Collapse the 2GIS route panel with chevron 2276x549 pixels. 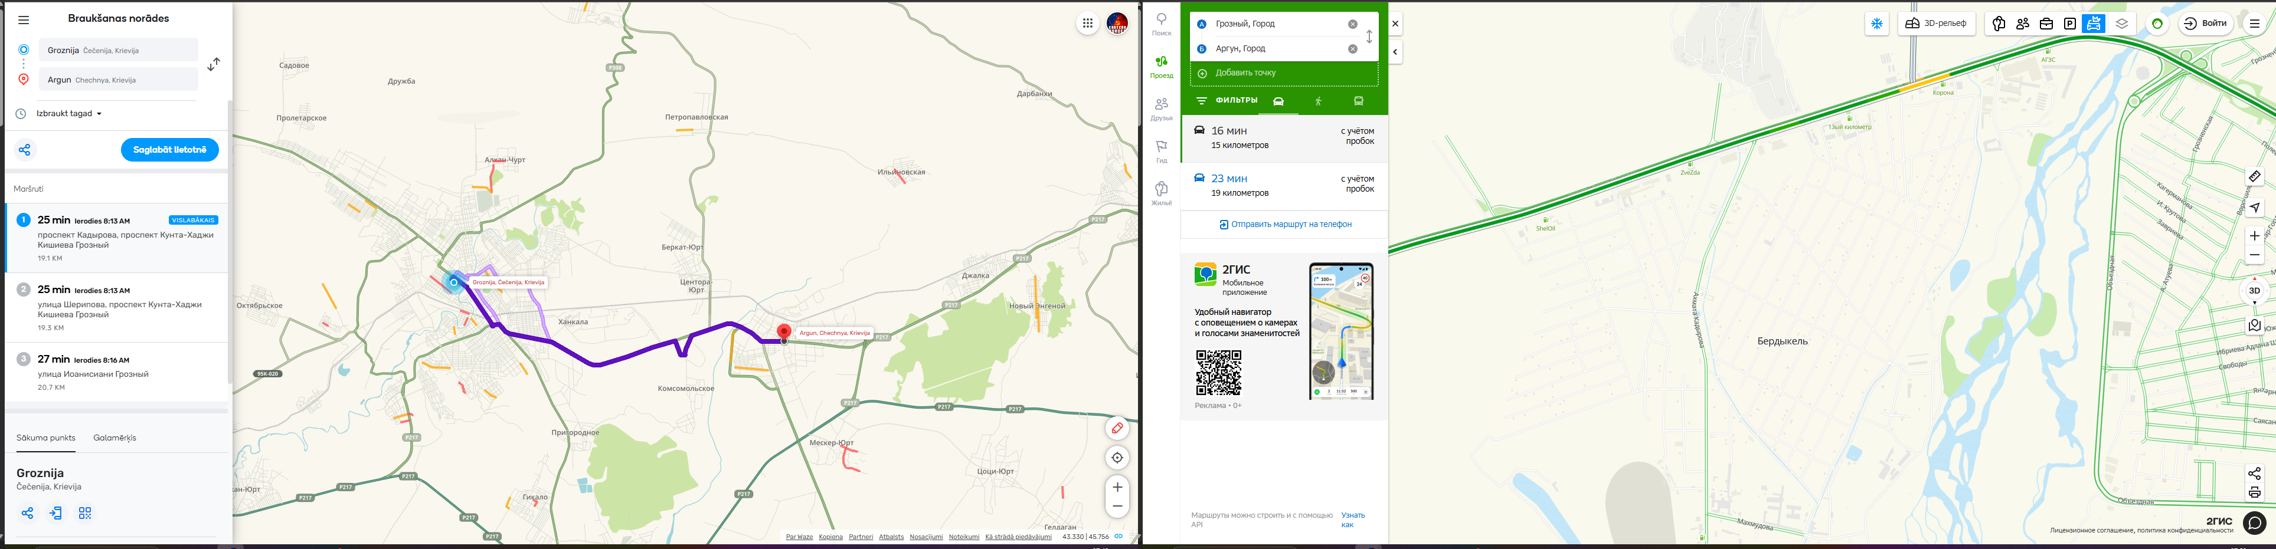pyautogui.click(x=1395, y=52)
